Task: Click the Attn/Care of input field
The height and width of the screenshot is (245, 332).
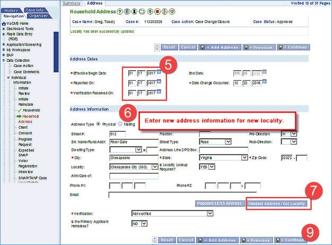Action: tap(134, 176)
